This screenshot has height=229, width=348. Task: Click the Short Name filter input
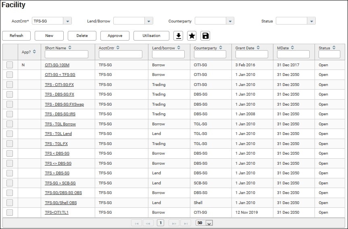(x=67, y=54)
